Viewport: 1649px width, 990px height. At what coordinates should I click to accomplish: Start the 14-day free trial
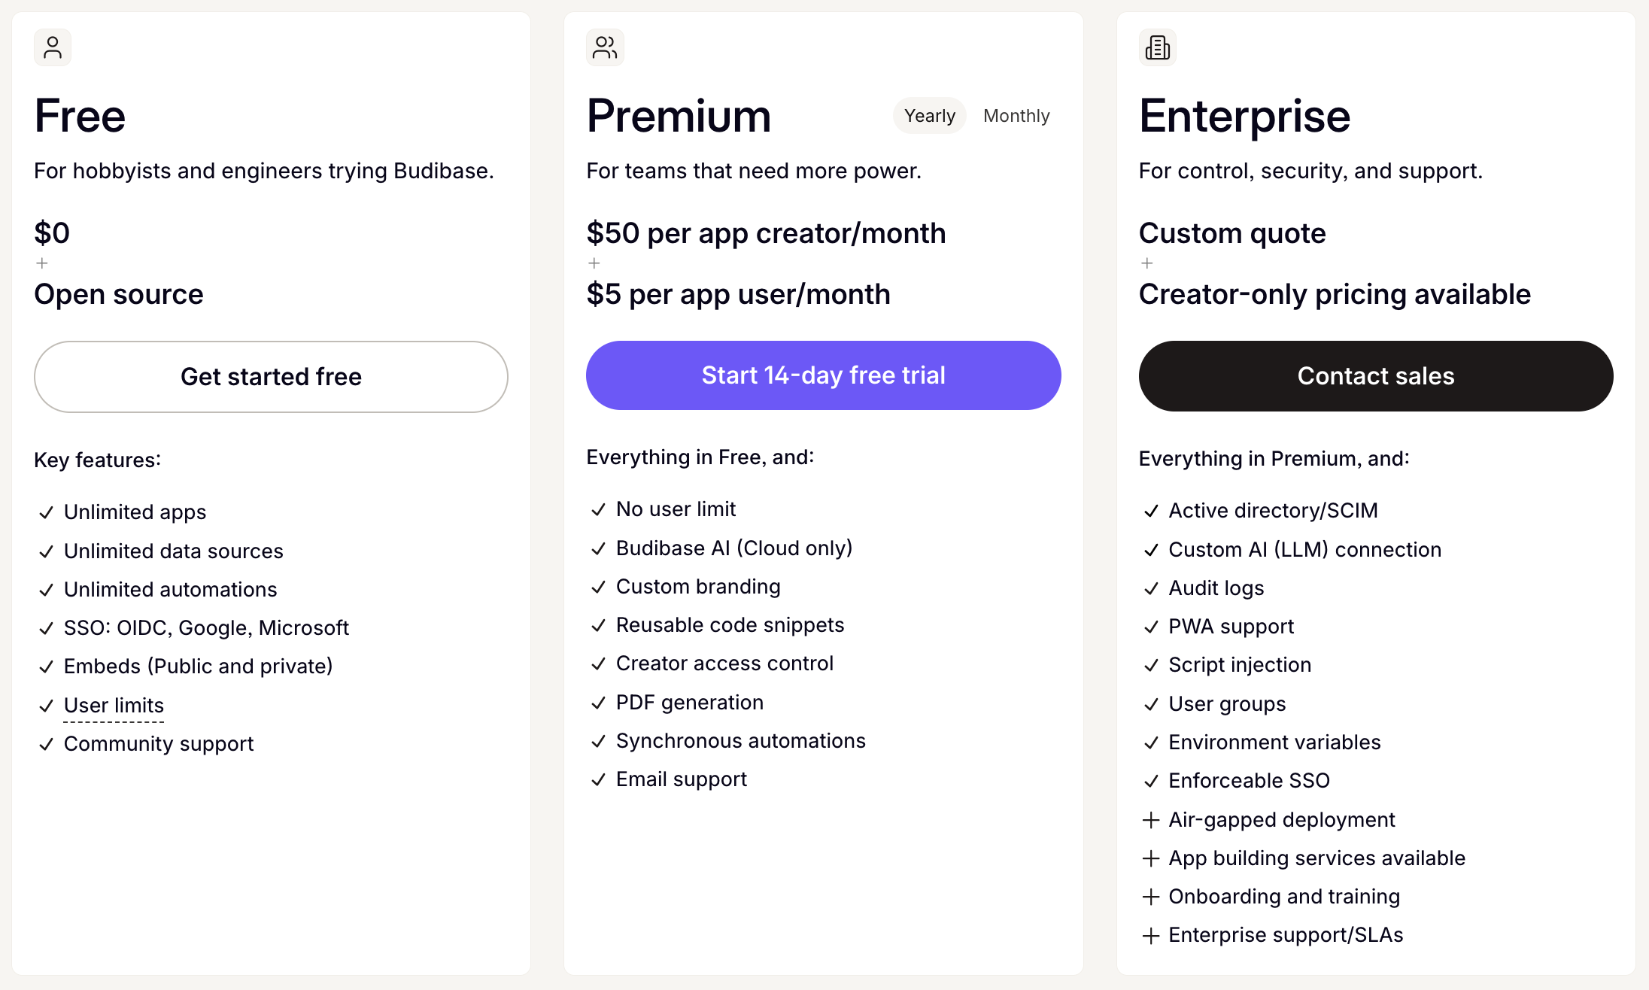823,375
